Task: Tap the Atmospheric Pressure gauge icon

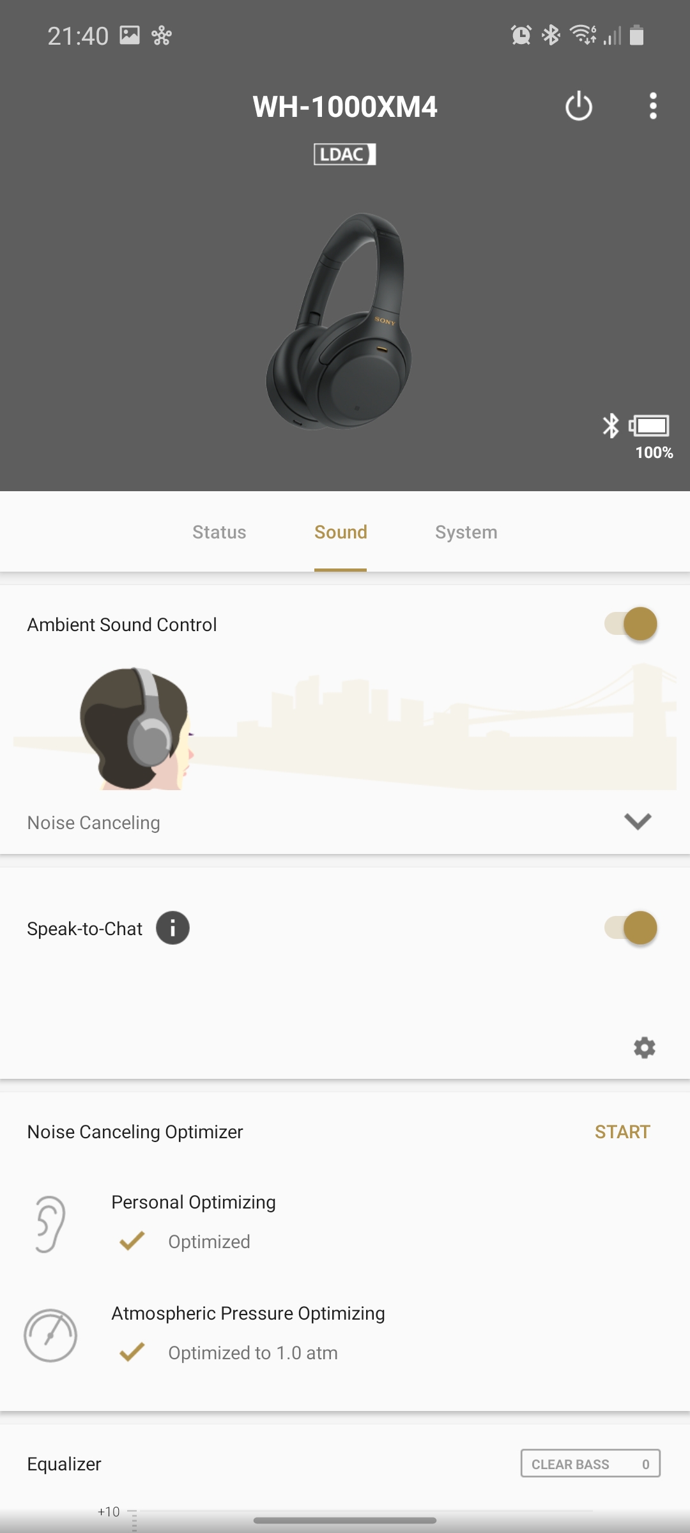Action: (x=50, y=1335)
